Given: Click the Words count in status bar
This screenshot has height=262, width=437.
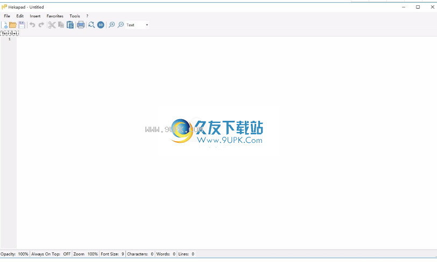Looking at the screenshot, I should tap(166, 254).
